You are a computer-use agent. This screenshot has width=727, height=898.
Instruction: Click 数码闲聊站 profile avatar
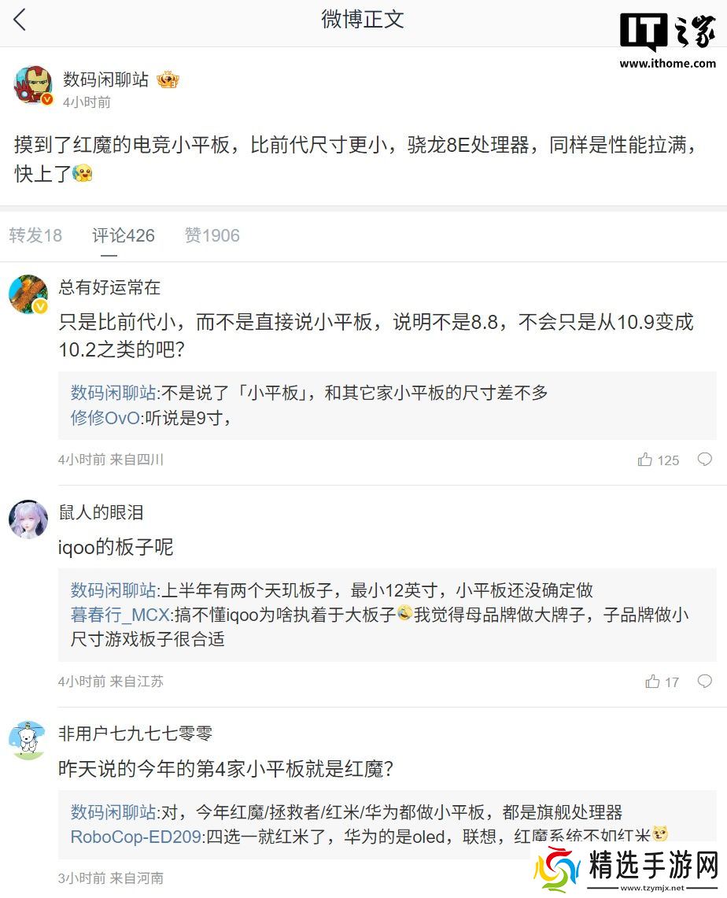coord(33,86)
